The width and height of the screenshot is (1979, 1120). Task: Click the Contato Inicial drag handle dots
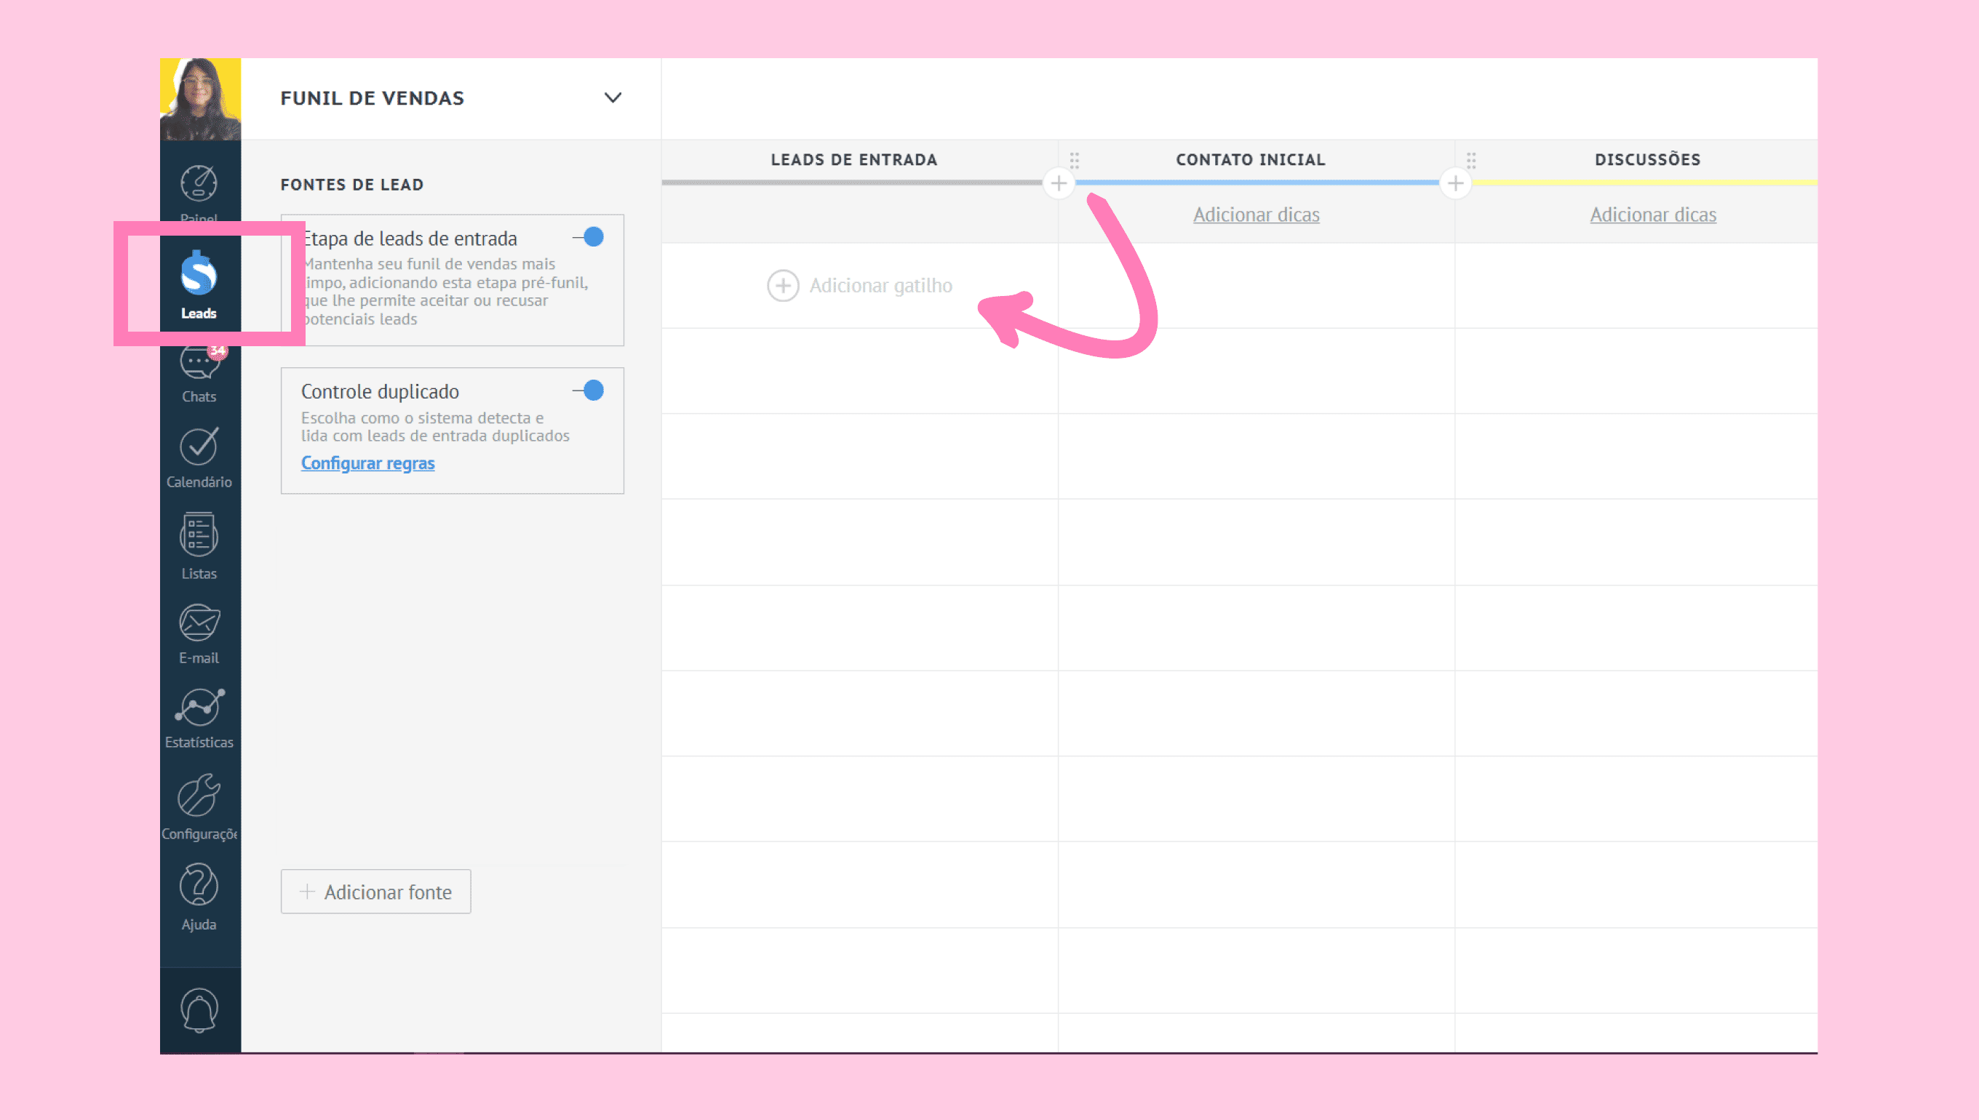coord(1075,160)
